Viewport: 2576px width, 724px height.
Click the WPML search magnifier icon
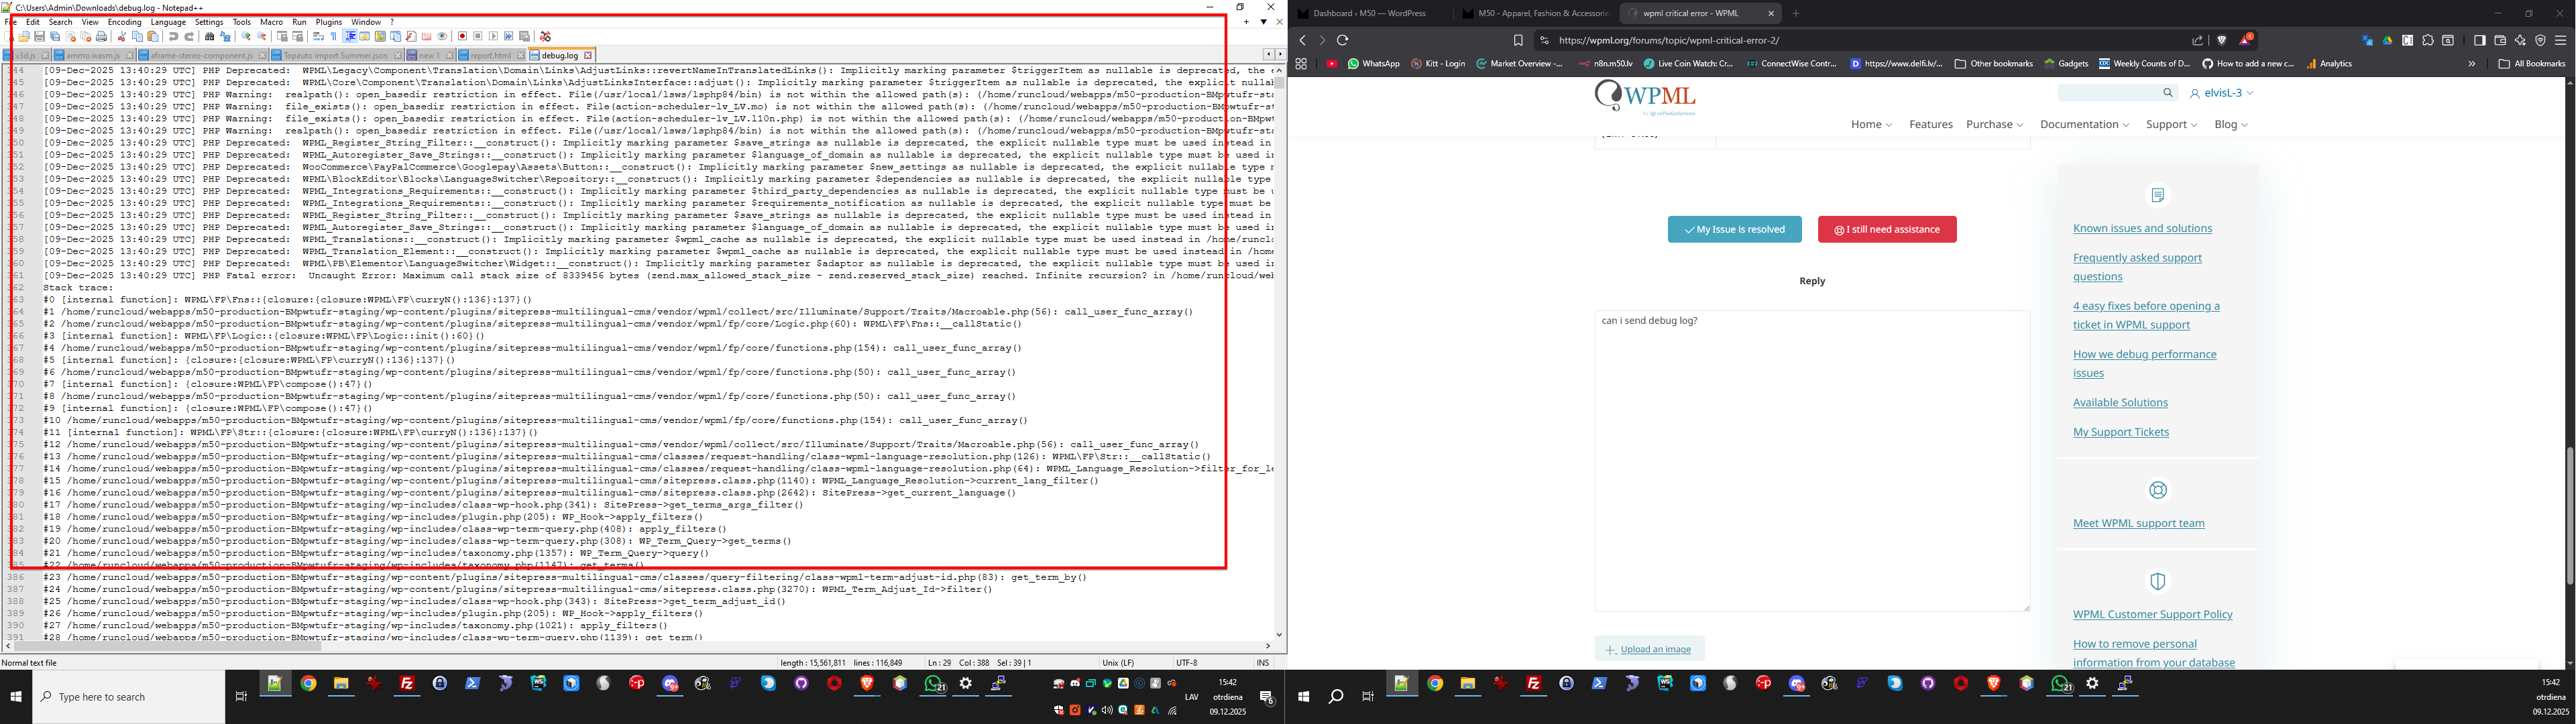point(2167,93)
